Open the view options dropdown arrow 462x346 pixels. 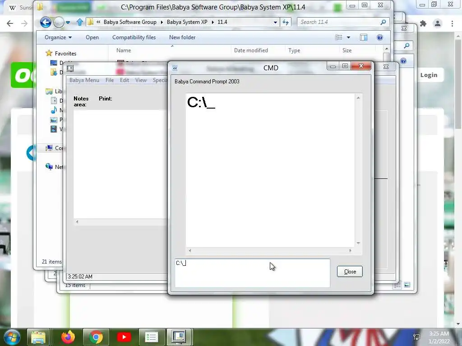(x=349, y=37)
